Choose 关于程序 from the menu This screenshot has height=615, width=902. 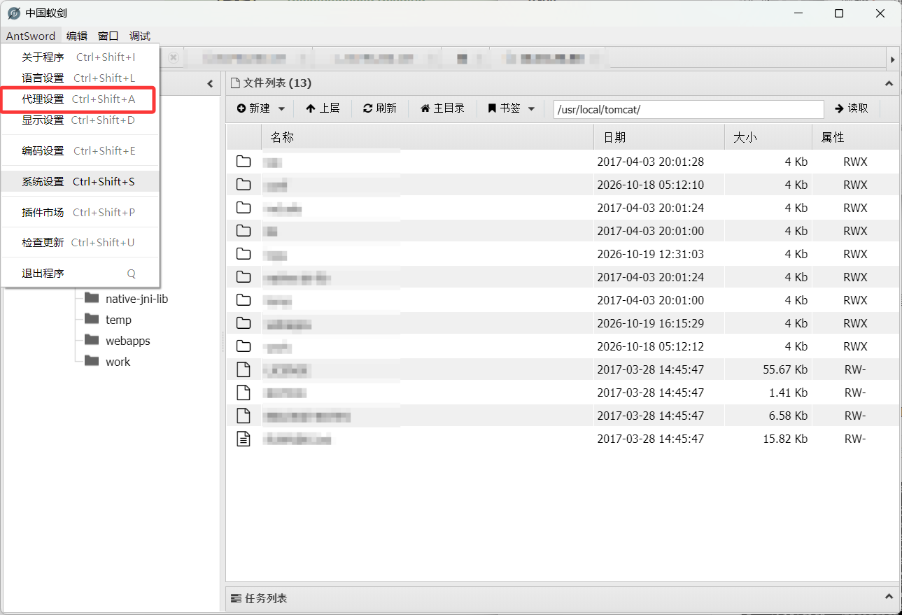[80, 57]
